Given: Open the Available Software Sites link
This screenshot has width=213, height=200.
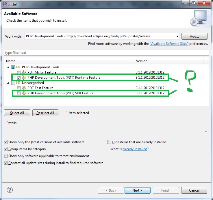Looking at the screenshot, I should click(169, 44).
